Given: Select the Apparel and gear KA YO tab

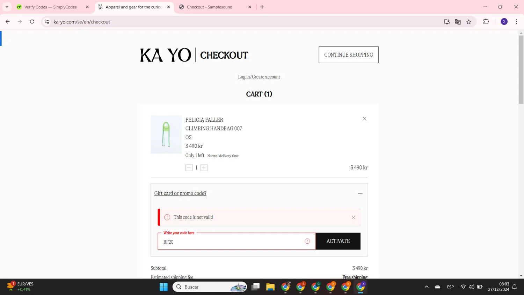Looking at the screenshot, I should (x=134, y=7).
